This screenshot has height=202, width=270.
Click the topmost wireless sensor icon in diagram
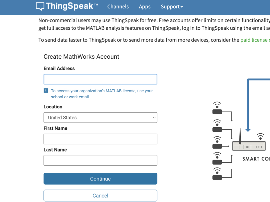point(217,108)
